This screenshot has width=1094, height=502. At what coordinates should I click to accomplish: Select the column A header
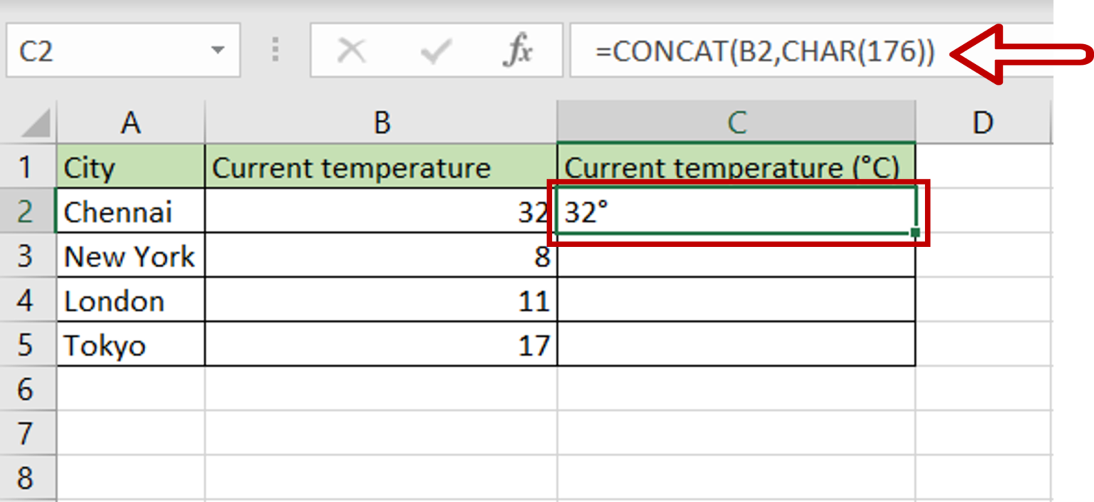tap(131, 122)
